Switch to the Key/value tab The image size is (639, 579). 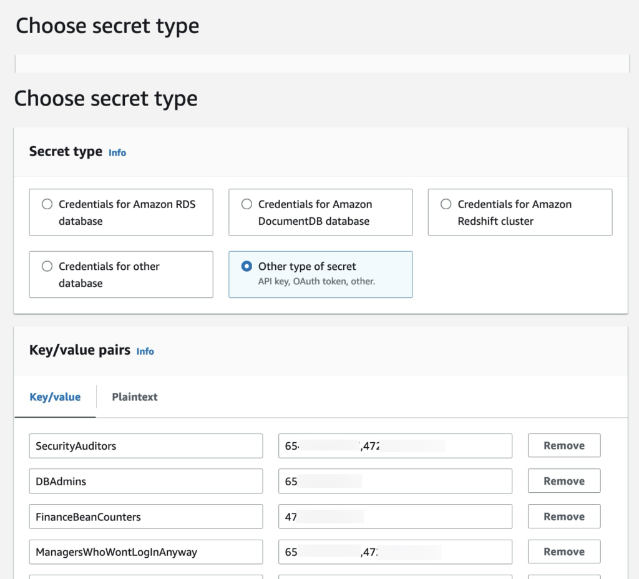pos(55,397)
